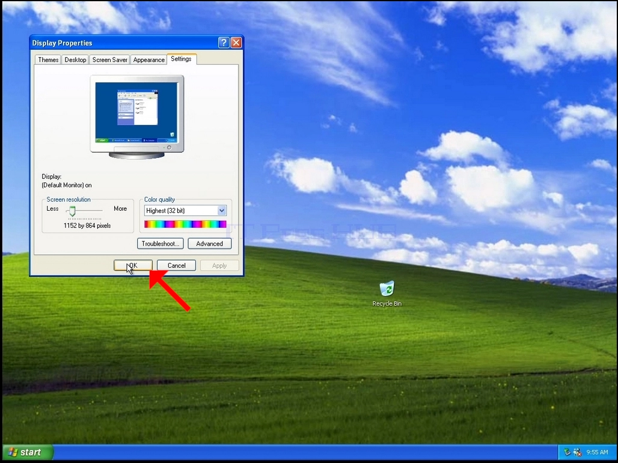
Task: Open the Appearance tab
Action: pos(148,59)
